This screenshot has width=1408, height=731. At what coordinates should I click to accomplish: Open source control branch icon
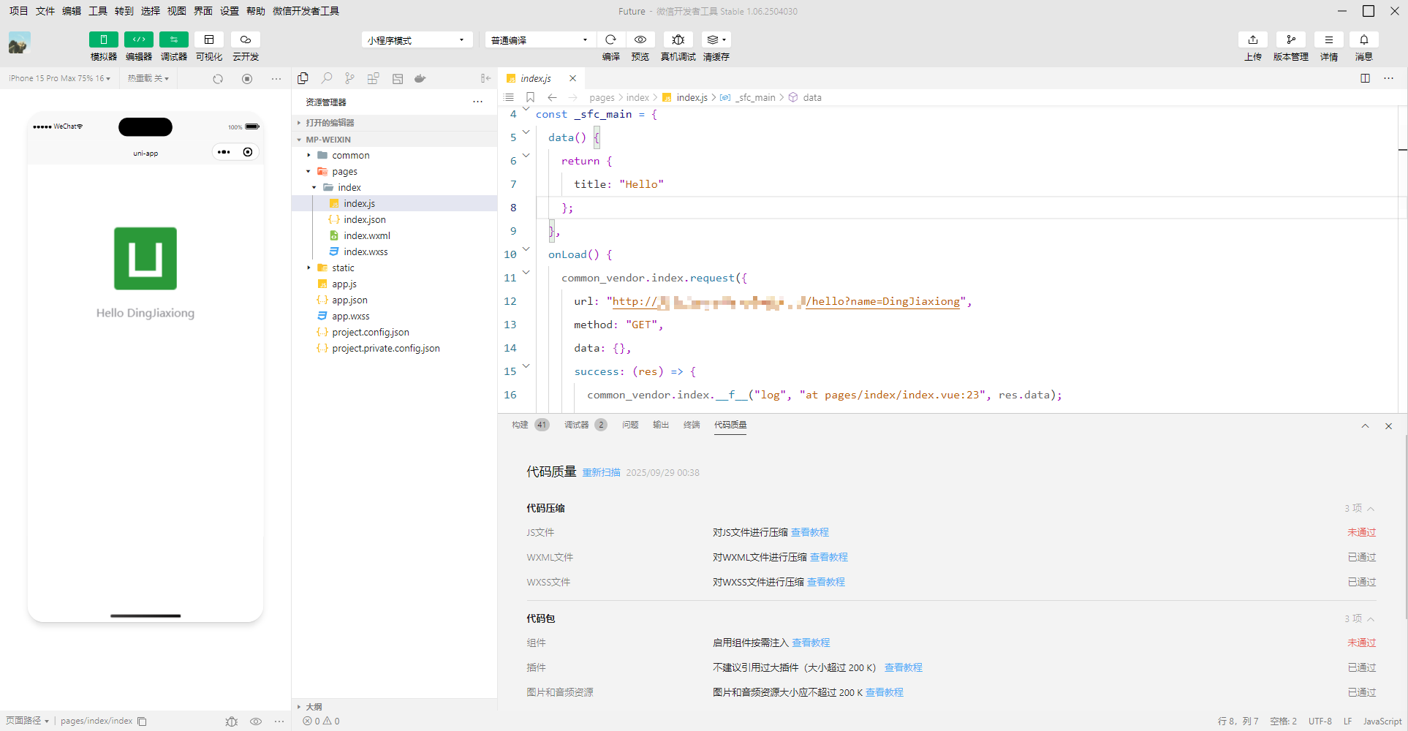click(x=350, y=78)
